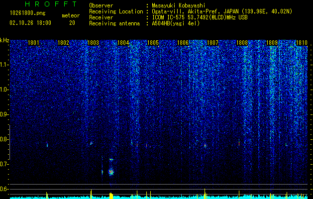This screenshot has height=199, width=313.
Task: Select the Ogata-vill. Akita-Pref. JAPAN location text
Action: click(x=222, y=11)
